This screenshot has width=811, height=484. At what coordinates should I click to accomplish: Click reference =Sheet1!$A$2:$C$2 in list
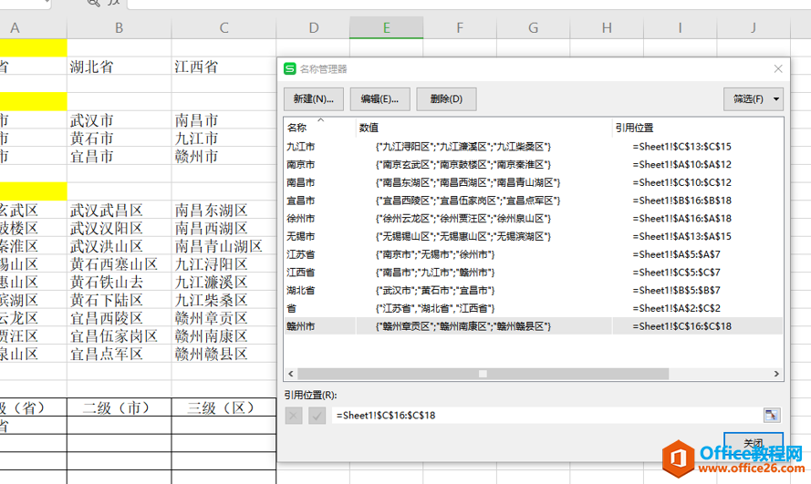676,308
